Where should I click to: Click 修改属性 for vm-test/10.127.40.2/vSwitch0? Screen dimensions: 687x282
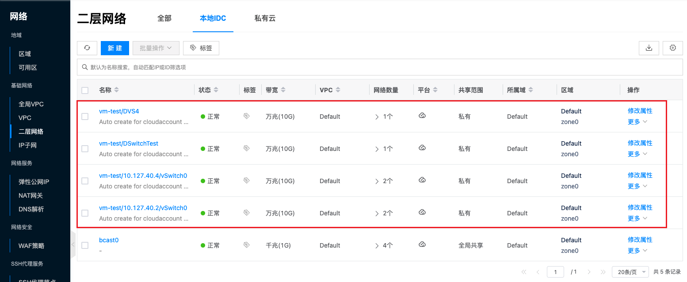[x=640, y=207]
